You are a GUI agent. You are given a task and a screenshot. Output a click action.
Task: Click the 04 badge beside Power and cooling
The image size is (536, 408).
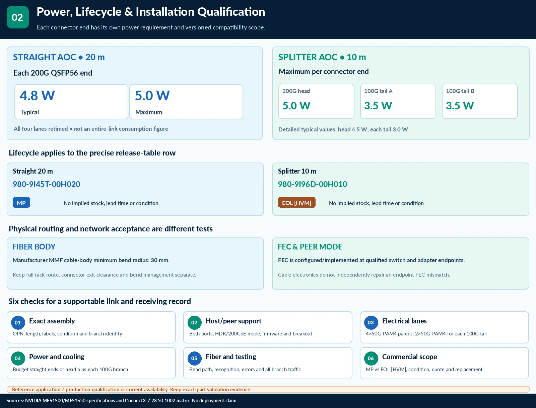(x=18, y=359)
